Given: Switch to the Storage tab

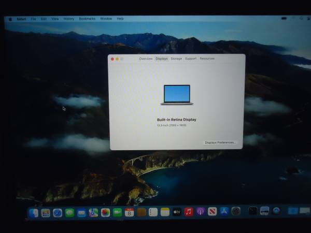Looking at the screenshot, I should click(x=176, y=59).
